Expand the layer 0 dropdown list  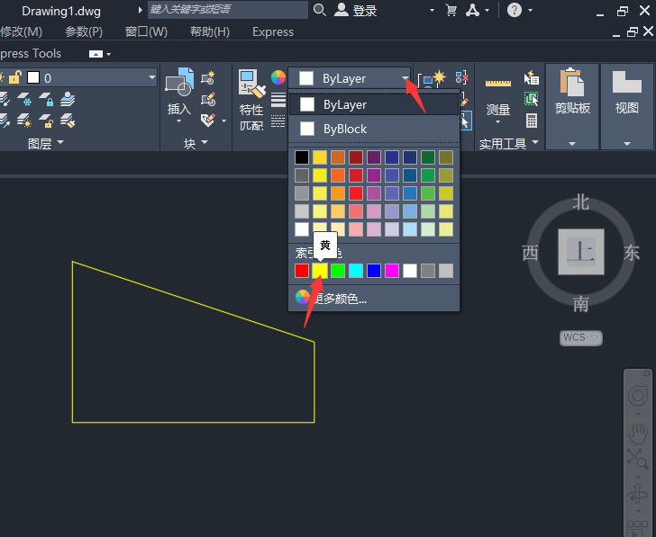click(152, 77)
